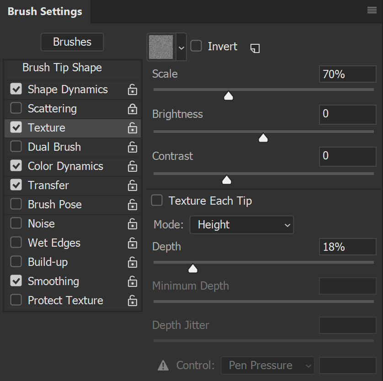Toggle the lock icon beside Scattering
Viewport: 383px width, 381px height.
tap(133, 109)
